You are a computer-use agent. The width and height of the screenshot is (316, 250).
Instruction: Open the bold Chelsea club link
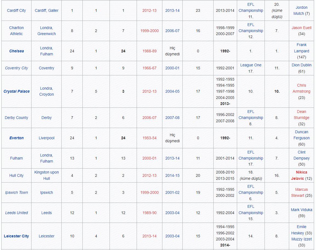pos(16,51)
